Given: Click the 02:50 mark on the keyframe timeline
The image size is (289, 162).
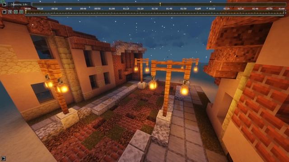Looking at the screenshot, I should coord(269,9).
